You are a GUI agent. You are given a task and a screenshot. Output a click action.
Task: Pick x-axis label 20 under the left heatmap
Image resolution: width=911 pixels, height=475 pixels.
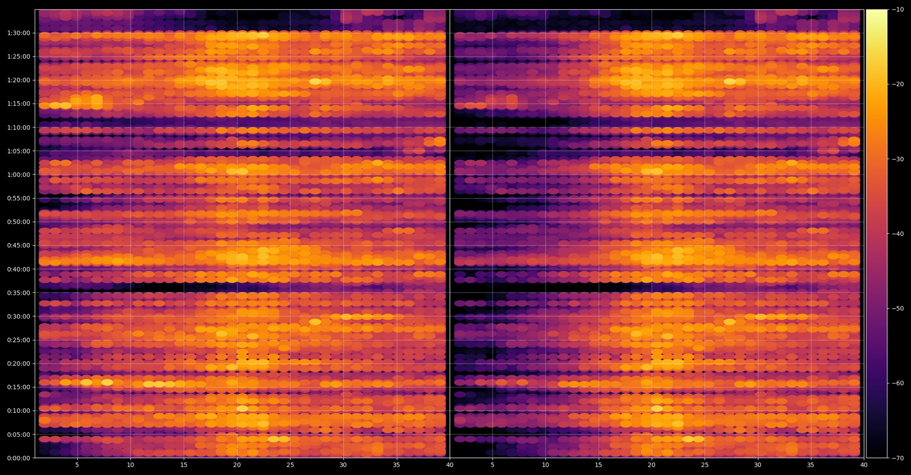(237, 465)
